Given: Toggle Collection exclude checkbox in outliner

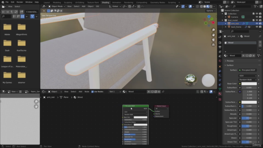Looking at the screenshot, I should click(254, 14).
